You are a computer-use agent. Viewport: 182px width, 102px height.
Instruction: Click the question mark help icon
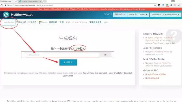[173, 36]
